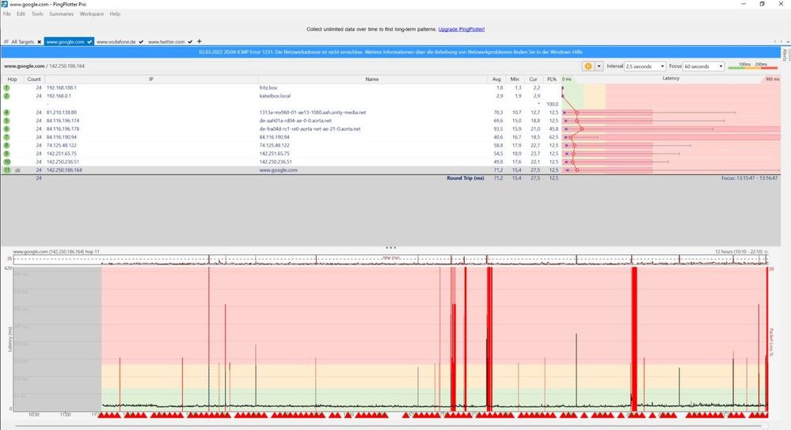Select the kabelbox.local hop name
Screen dimensions: 791x430
click(275, 96)
